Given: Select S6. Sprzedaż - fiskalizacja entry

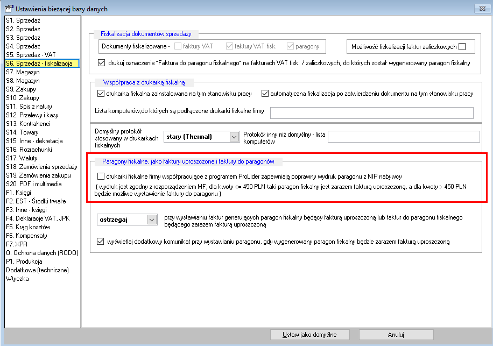Looking at the screenshot, I should point(43,63).
